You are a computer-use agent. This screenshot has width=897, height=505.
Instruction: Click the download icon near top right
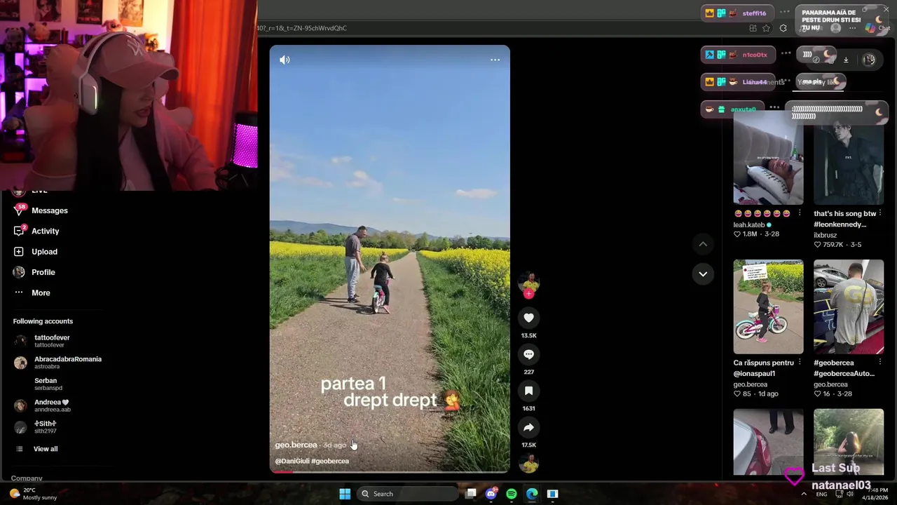(846, 60)
